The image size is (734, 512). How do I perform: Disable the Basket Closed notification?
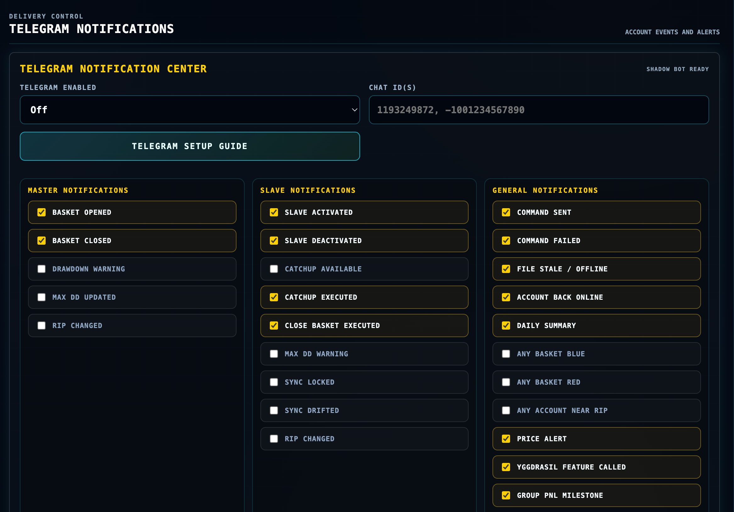(42, 241)
